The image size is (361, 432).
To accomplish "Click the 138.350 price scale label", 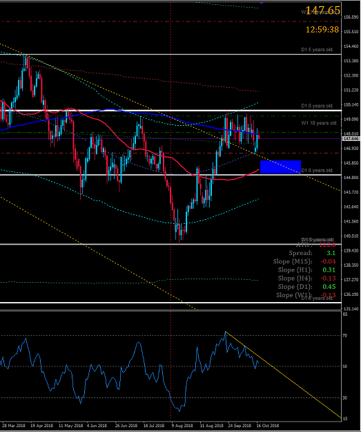I will coord(351,265).
